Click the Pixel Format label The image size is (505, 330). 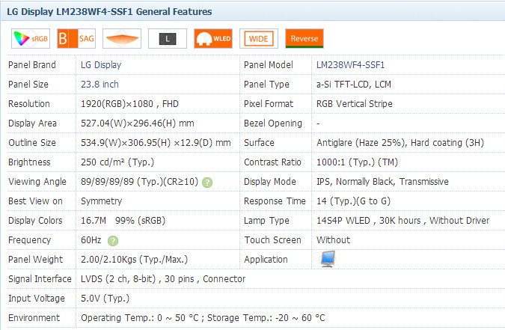click(x=269, y=104)
